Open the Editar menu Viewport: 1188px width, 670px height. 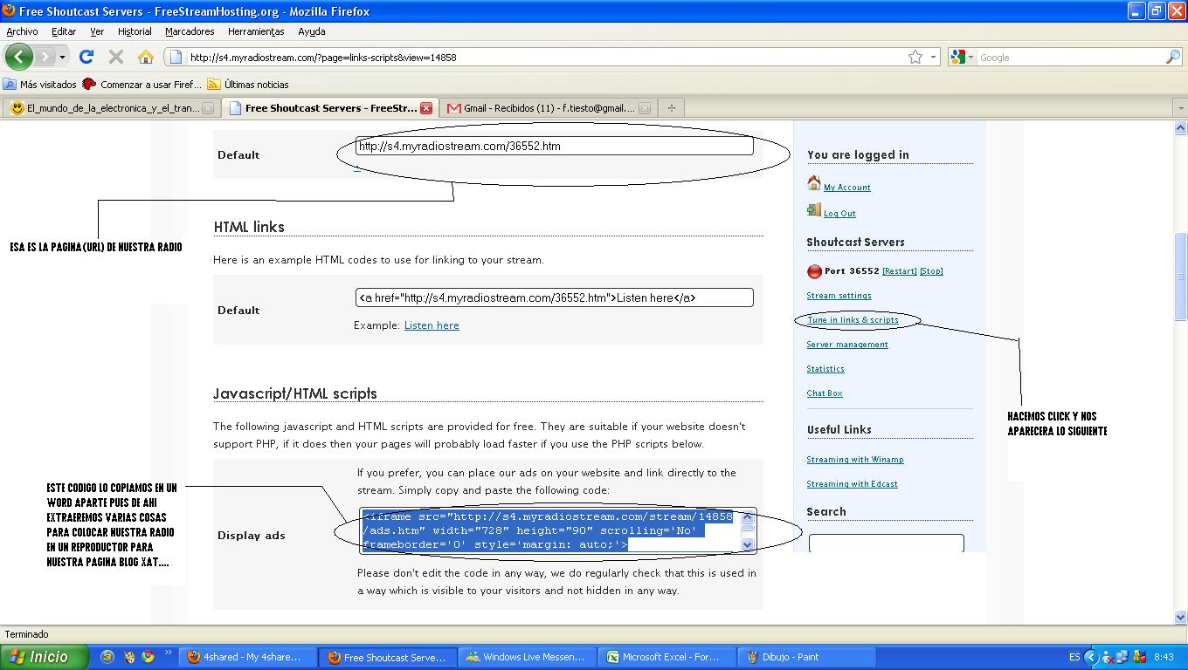coord(64,31)
